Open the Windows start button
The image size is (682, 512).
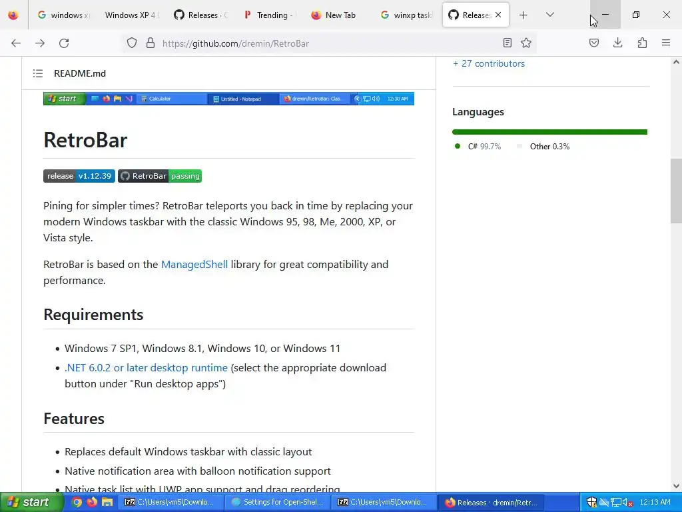tap(31, 503)
